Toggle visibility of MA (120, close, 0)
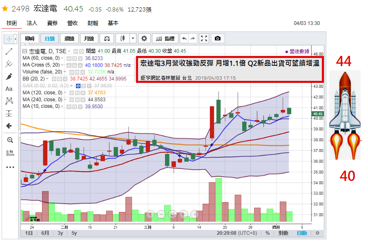Viewport: 368px width, 245px height. 72,93
